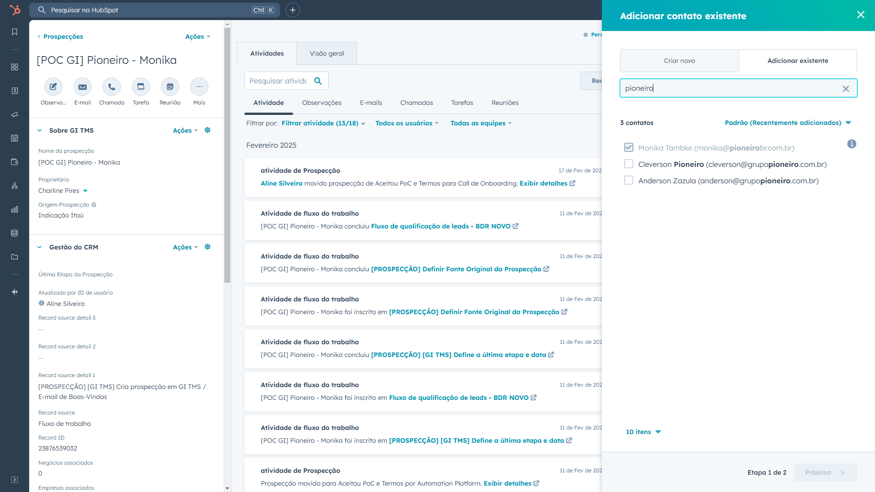Open the Todas as equipes filter
Viewport: 875px width, 492px height.
481,123
